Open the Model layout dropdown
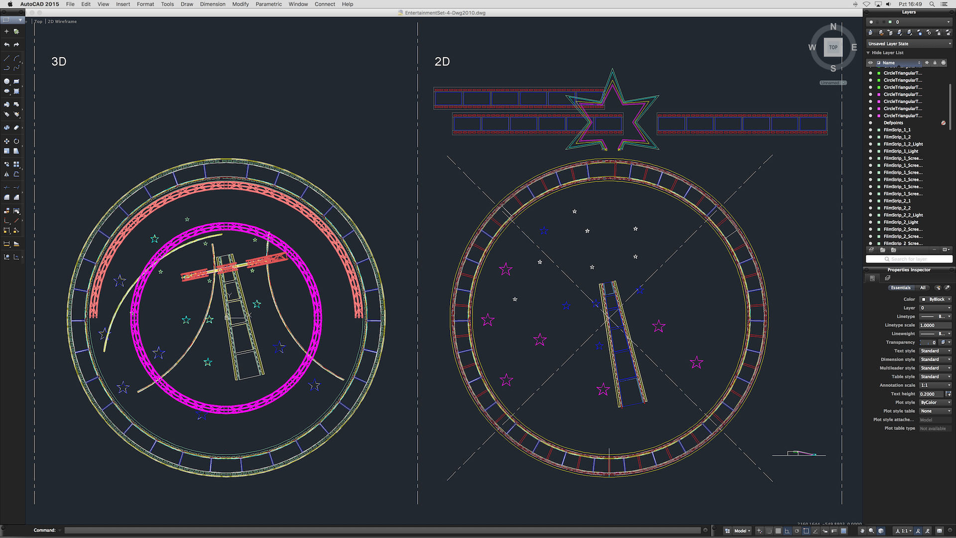 coord(742,531)
